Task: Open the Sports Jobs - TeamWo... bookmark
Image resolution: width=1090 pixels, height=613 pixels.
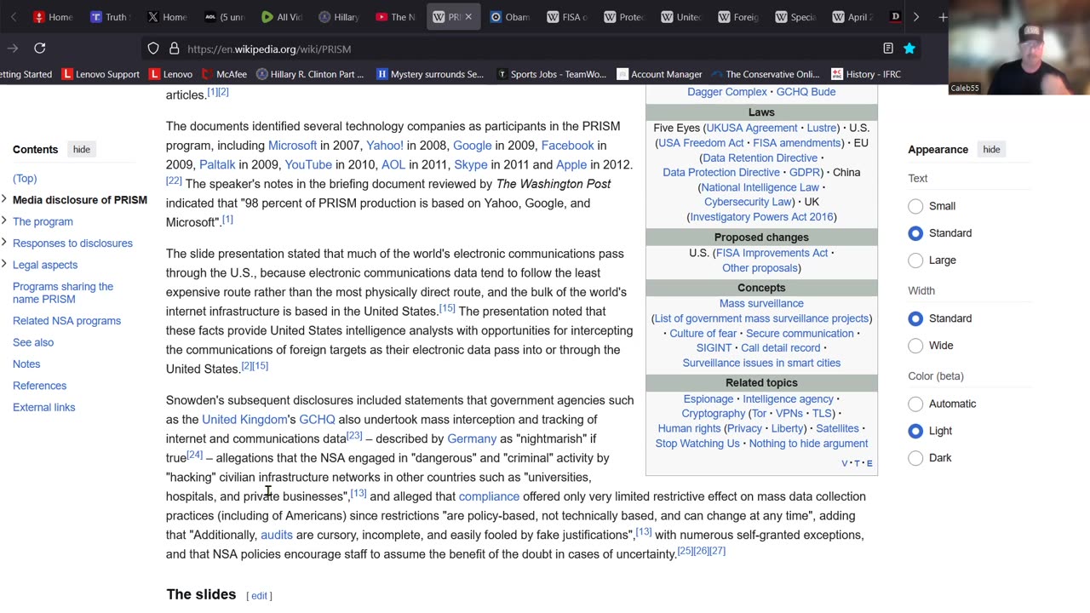Action: [552, 74]
